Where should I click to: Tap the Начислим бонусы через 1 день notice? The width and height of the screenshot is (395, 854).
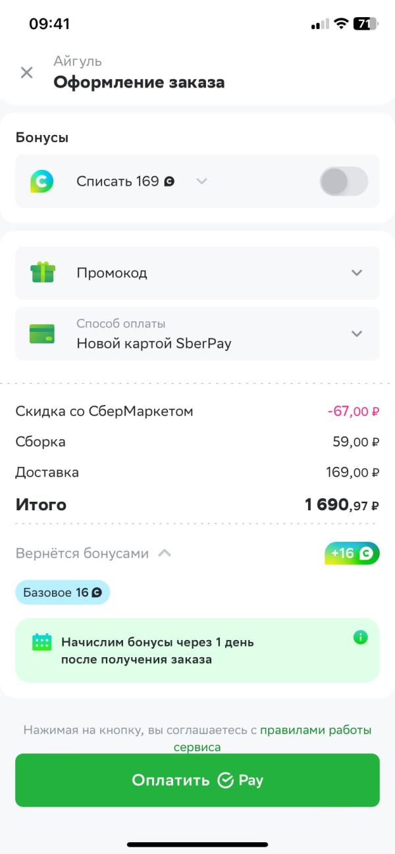[x=197, y=651]
